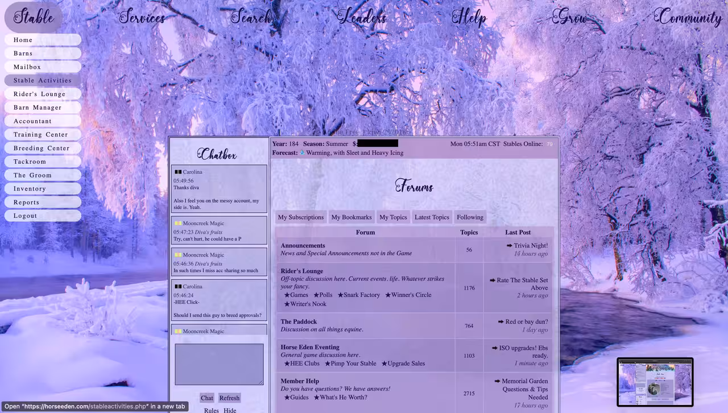The width and height of the screenshot is (728, 413).
Task: Go to Home in the sidebar
Action: point(43,40)
